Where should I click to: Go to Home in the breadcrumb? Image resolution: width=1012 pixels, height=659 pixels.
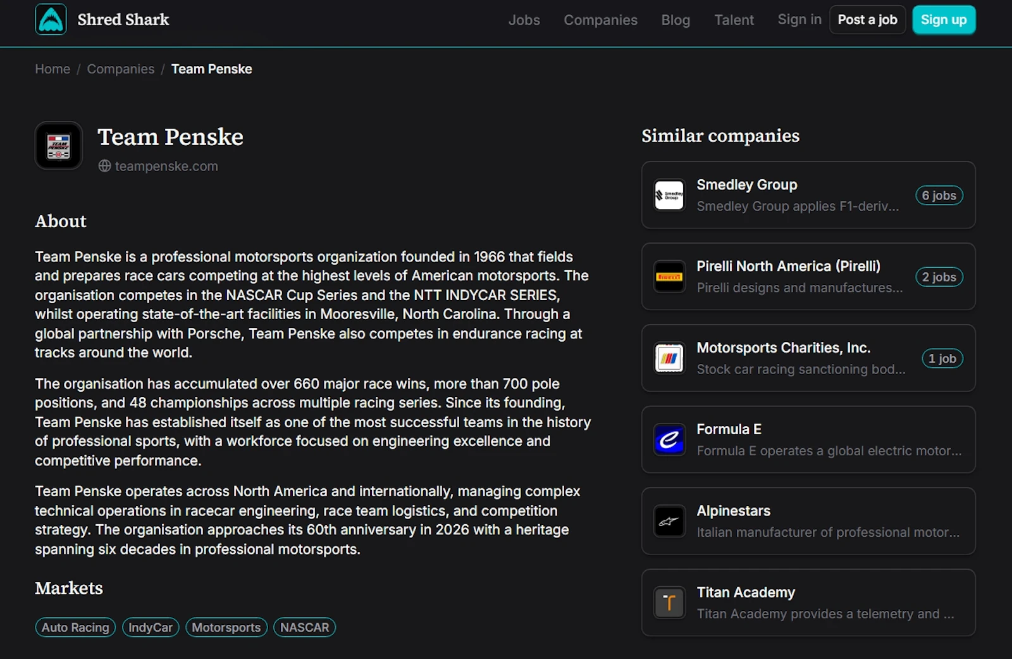(x=52, y=69)
